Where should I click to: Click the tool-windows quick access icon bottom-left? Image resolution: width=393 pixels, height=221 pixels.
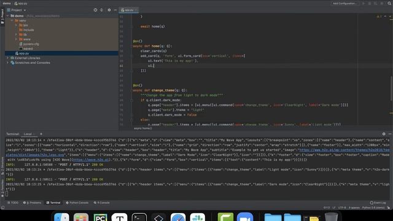pos(2,207)
